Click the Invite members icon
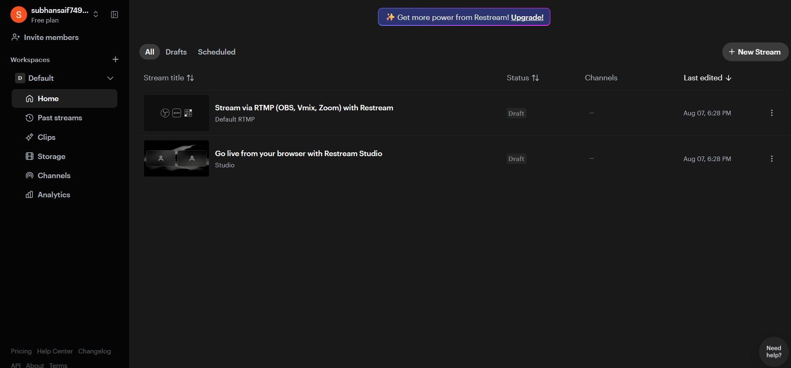This screenshot has width=791, height=368. [x=15, y=37]
